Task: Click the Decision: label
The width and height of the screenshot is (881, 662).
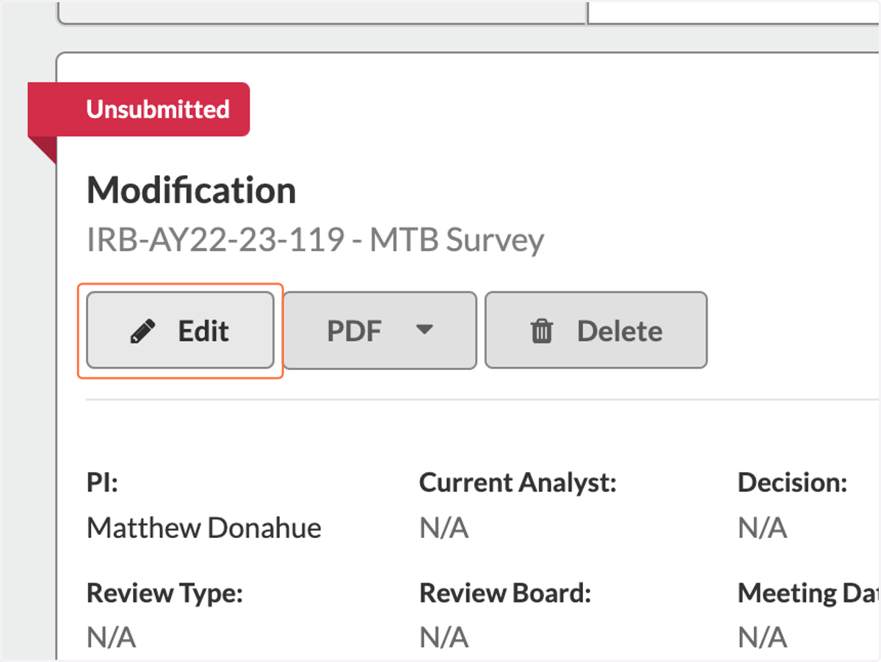Action: [793, 483]
